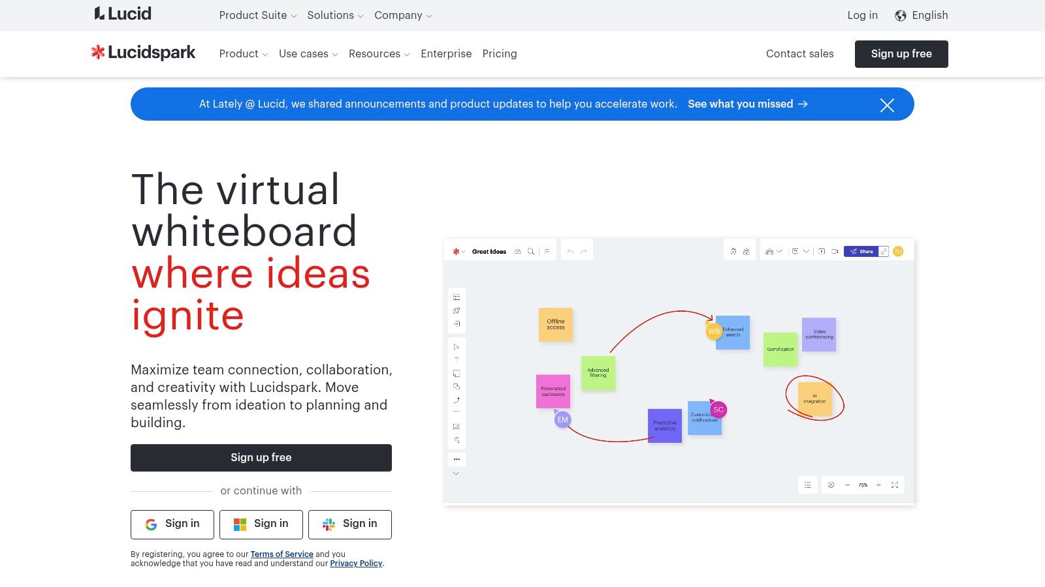The image size is (1045, 587).
Task: Zoom in with the plus button
Action: click(878, 485)
